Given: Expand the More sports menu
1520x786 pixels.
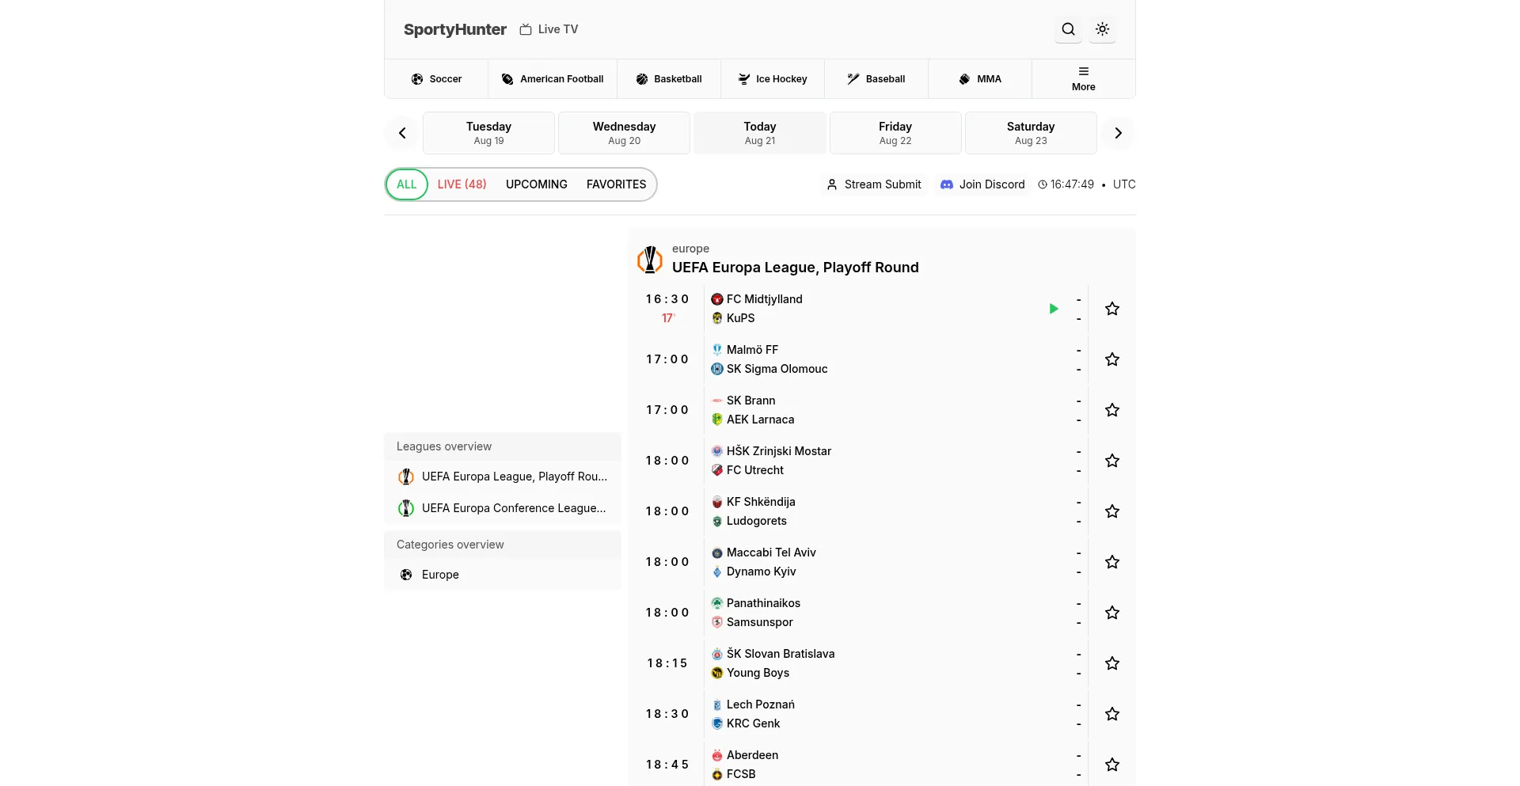Looking at the screenshot, I should [1084, 79].
